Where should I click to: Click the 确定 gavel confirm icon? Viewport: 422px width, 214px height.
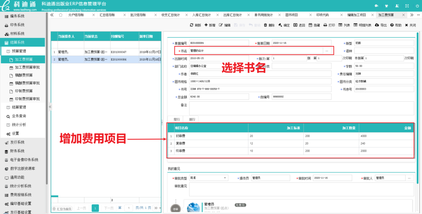[x=280, y=25]
